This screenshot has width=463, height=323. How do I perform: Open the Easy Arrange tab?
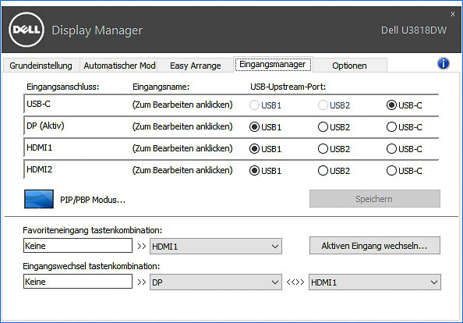[x=196, y=66]
